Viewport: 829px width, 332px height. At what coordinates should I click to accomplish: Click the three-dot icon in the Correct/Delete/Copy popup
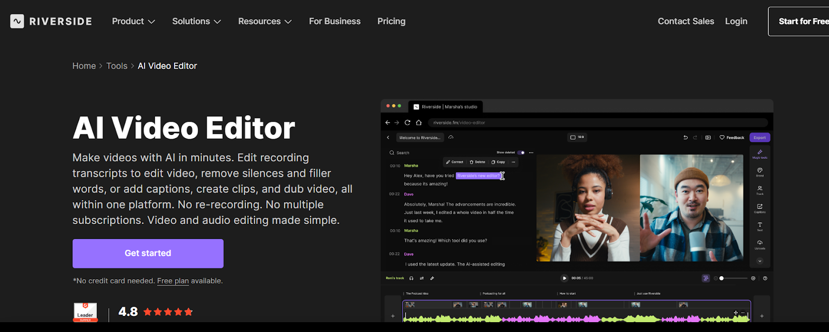(x=513, y=162)
